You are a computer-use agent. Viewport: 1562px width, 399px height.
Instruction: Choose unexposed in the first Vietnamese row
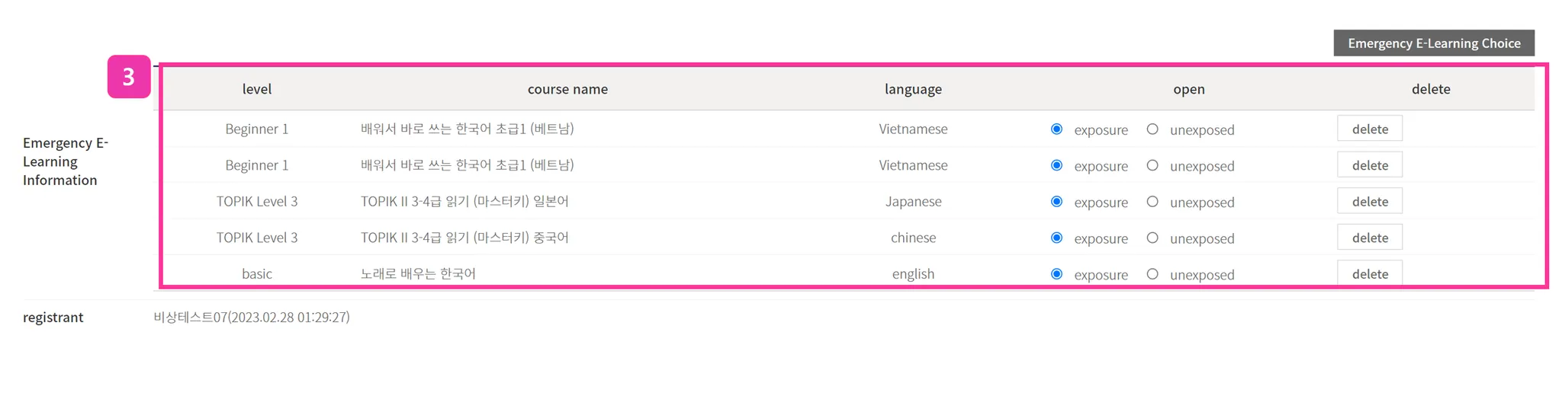pos(1152,129)
